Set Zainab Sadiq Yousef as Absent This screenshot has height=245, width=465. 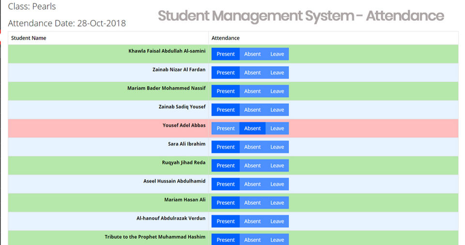[x=252, y=110]
